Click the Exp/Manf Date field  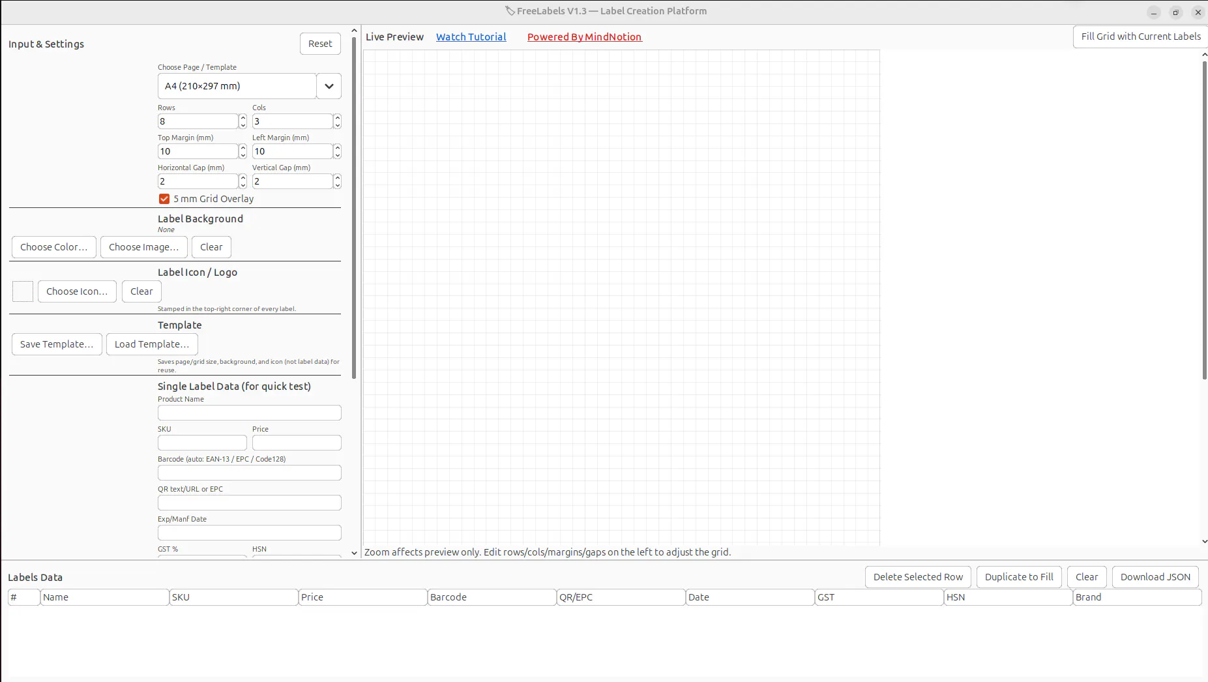[x=250, y=533]
